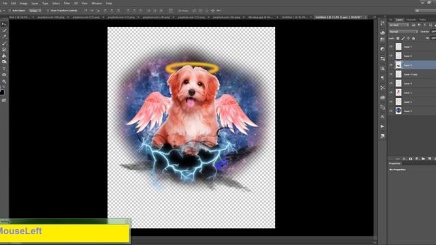Select the Zoom magnifier tool
The width and height of the screenshot is (436, 245).
pyautogui.click(x=4, y=82)
